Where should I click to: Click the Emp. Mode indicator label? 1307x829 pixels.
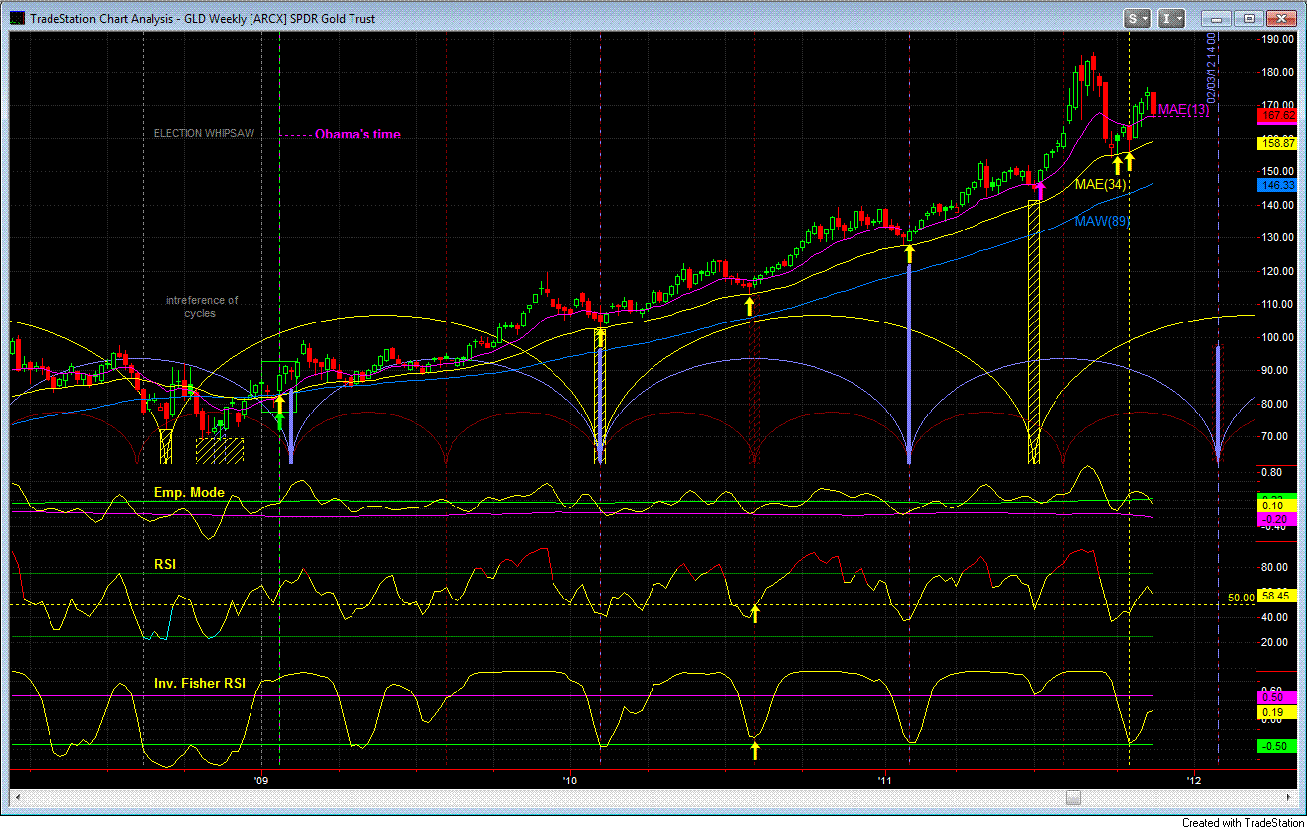[x=189, y=491]
